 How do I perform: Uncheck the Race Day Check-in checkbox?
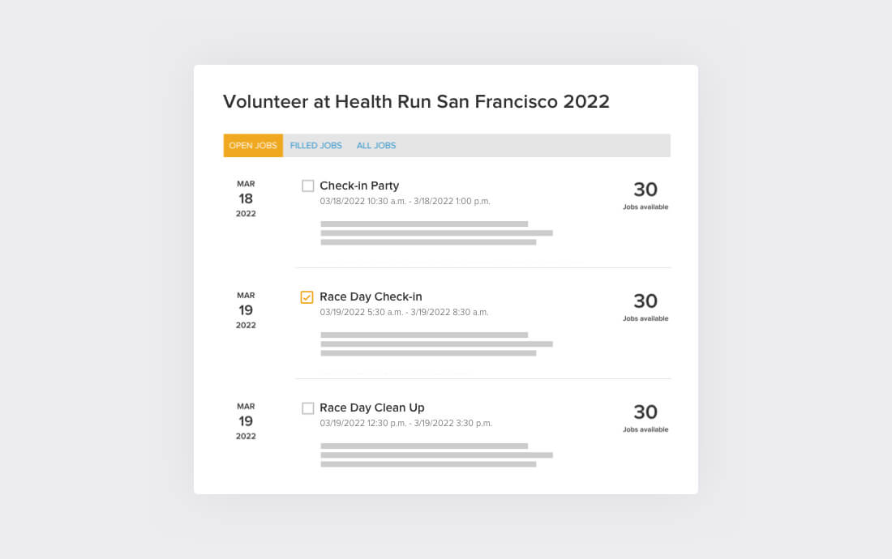(x=307, y=297)
